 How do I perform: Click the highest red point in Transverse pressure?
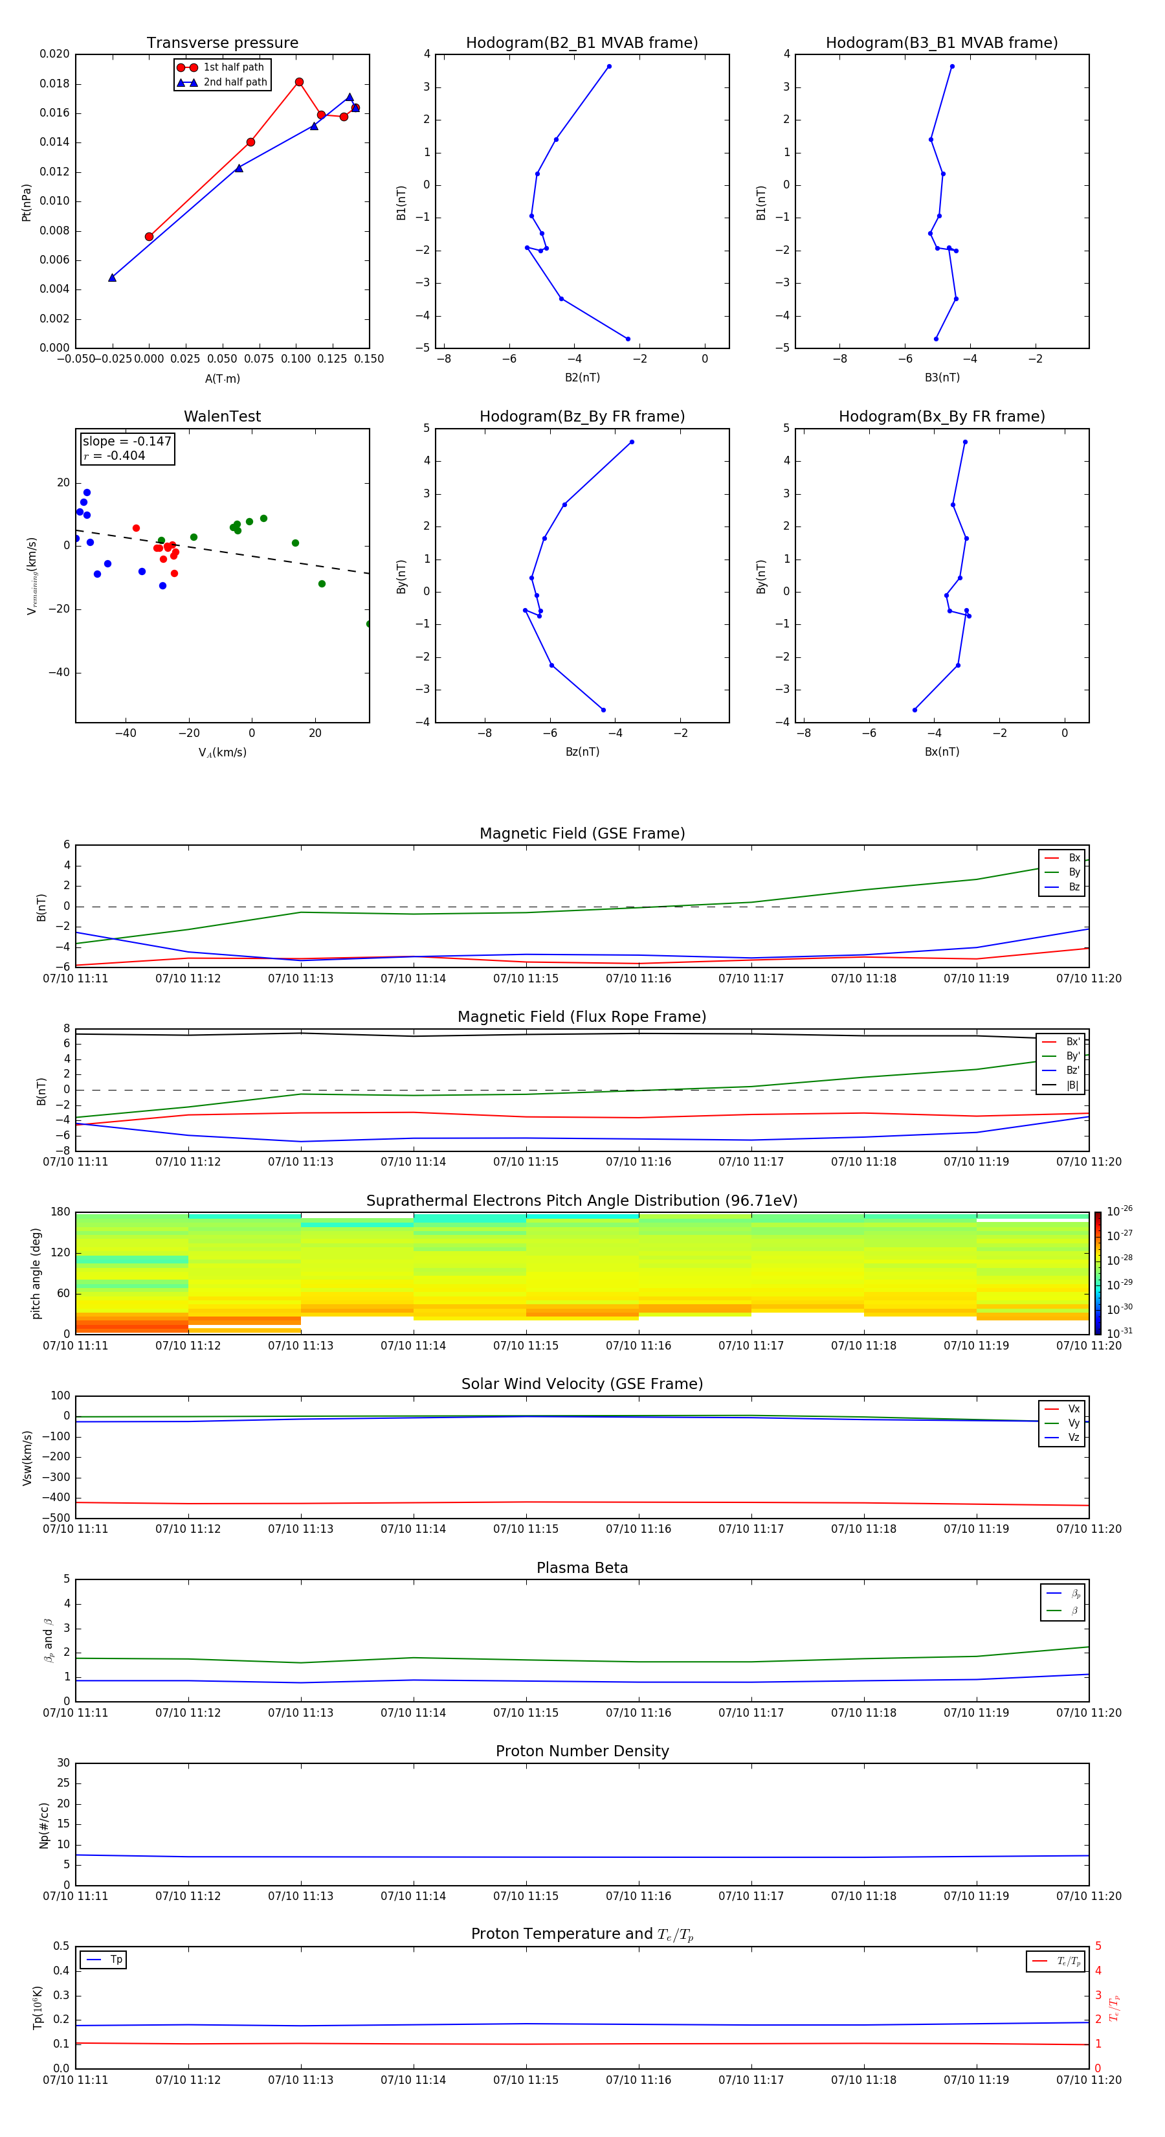click(299, 82)
